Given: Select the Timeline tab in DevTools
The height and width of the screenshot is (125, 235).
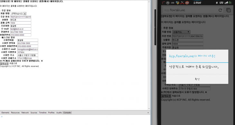Looking at the screenshot, I should click(43, 113).
